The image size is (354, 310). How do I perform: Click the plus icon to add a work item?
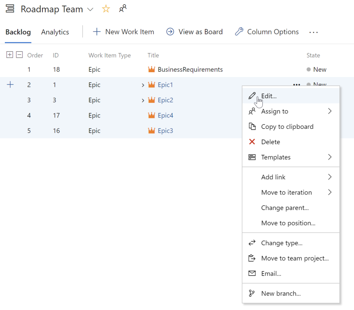pyautogui.click(x=10, y=85)
